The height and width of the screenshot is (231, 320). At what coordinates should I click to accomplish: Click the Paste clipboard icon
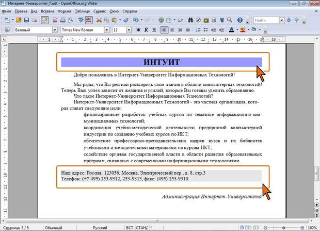(x=114, y=20)
